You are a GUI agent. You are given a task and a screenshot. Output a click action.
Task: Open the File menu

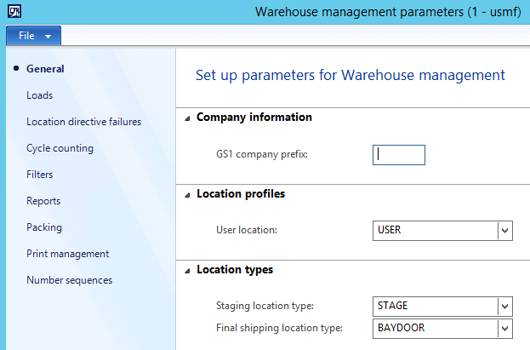(33, 37)
